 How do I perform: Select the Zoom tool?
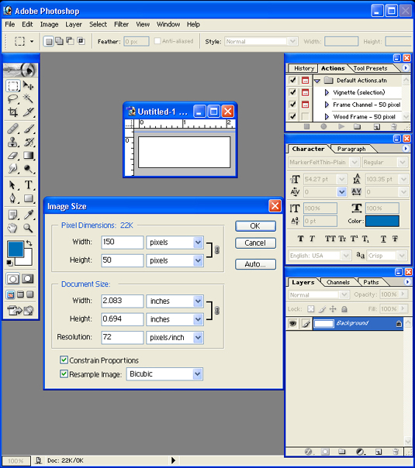(29, 228)
